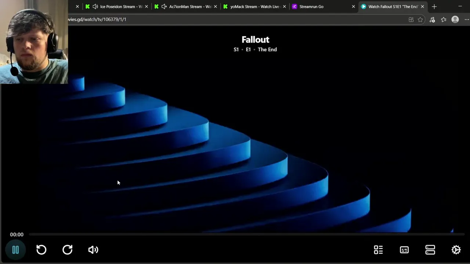This screenshot has height=264, width=470.
Task: Switch to yoMack Stream tab
Action: point(255,7)
